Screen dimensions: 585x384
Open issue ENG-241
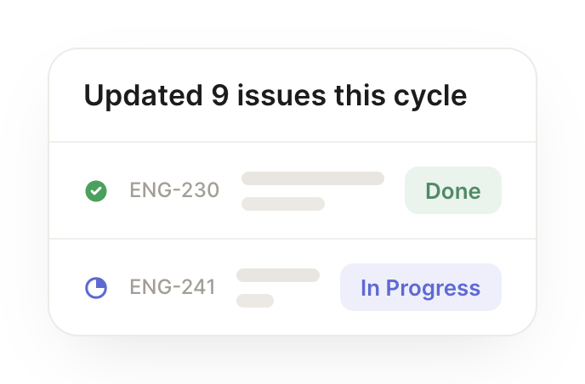(x=173, y=287)
